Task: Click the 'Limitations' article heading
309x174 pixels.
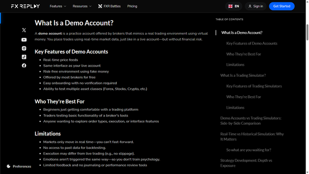Action: (x=47, y=134)
